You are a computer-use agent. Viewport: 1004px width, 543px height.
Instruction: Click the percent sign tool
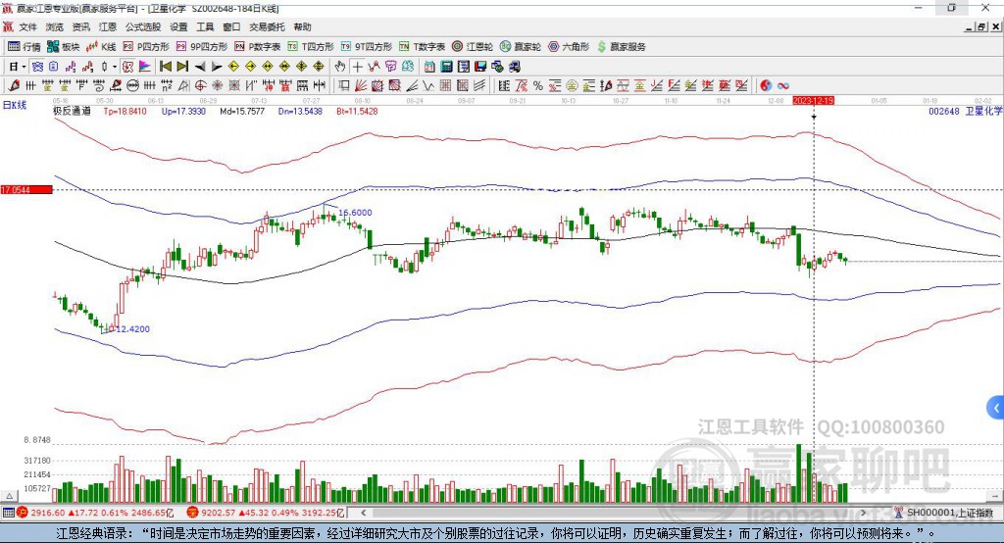[x=538, y=85]
